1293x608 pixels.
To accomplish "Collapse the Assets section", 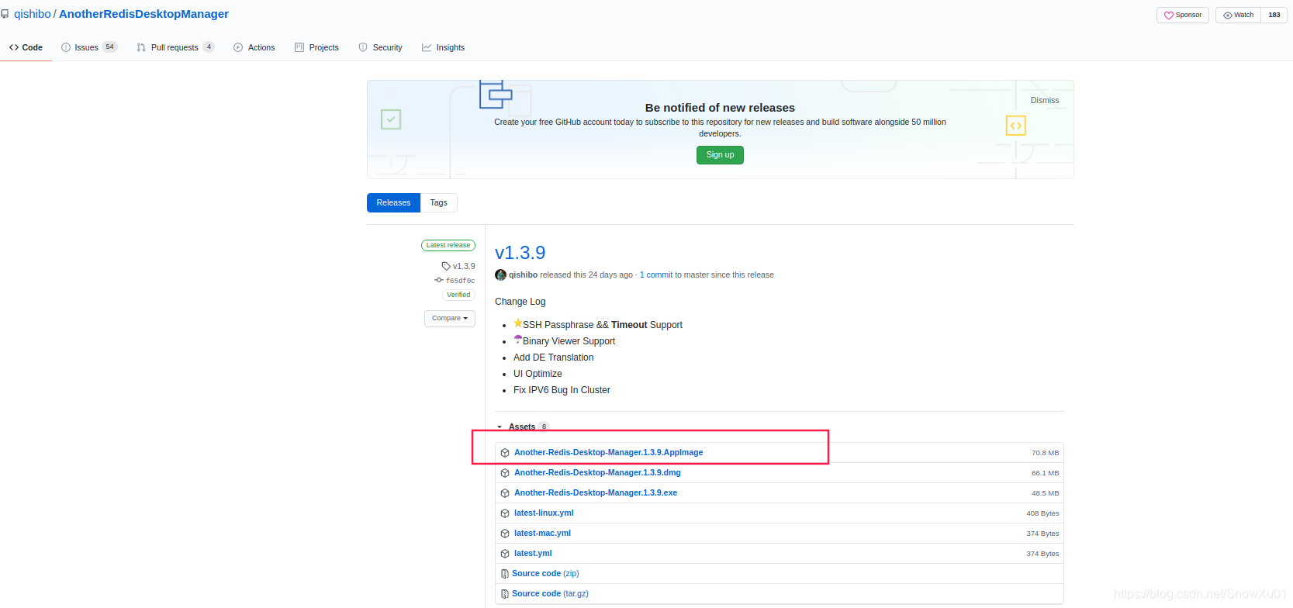I will (522, 427).
